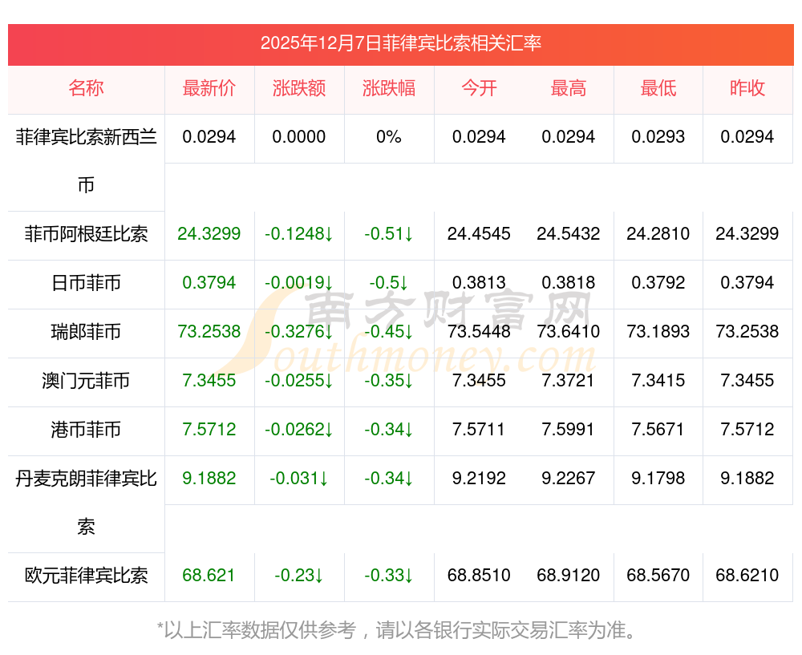The image size is (802, 655).
Task: Click the change value -0.031↓
Action: 298,478
